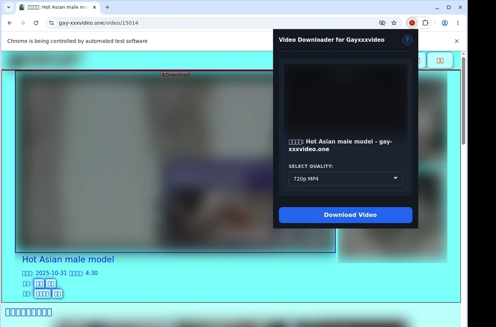Screen dimensions: 496x327
Task: Close the Hot Asian male model tab
Action: pyautogui.click(x=94, y=7)
